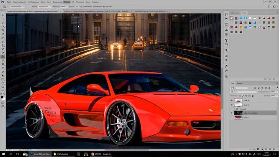
Task: Select the Clone Stamp tool
Action: (3, 45)
